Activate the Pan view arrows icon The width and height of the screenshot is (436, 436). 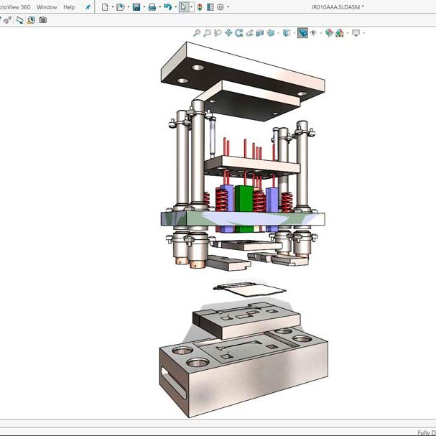[x=228, y=33]
